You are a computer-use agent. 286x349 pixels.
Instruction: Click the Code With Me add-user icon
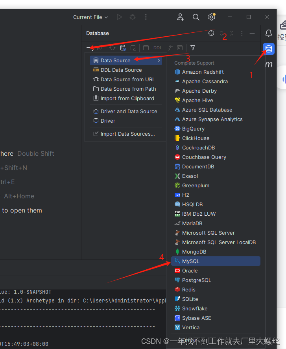coord(181,17)
